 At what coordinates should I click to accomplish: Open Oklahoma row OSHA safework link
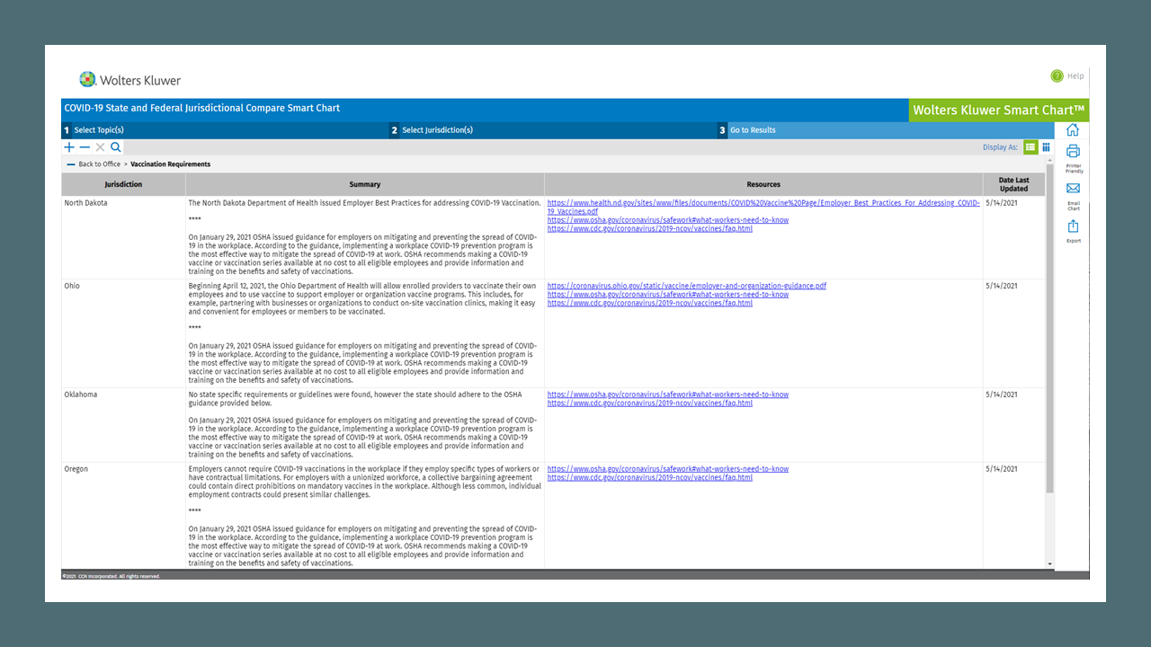click(x=667, y=394)
